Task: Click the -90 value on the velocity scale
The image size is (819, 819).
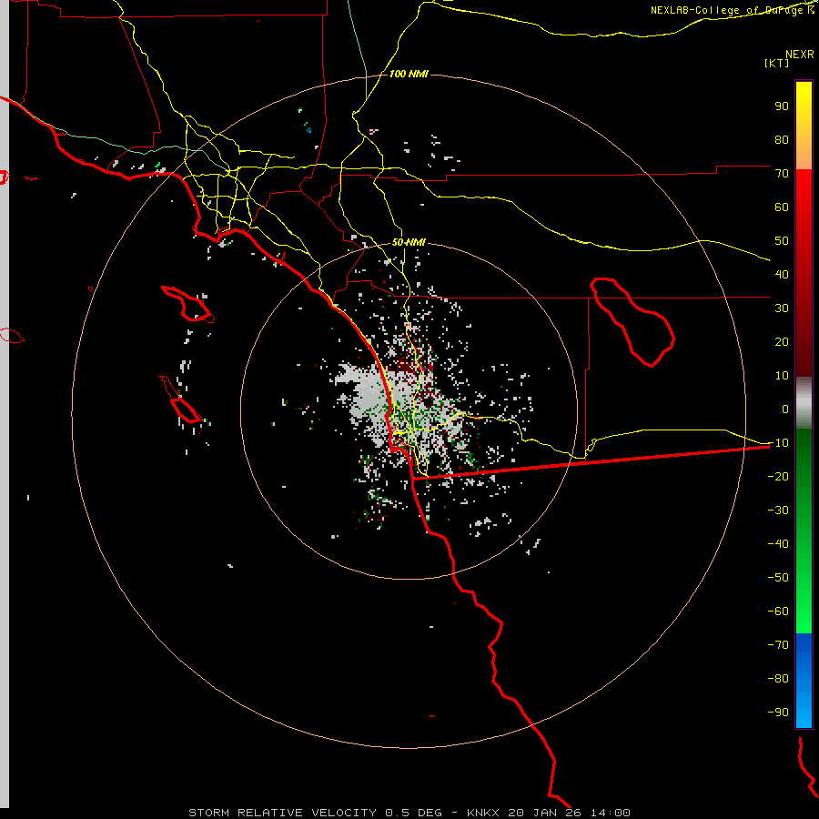Action: click(x=778, y=713)
